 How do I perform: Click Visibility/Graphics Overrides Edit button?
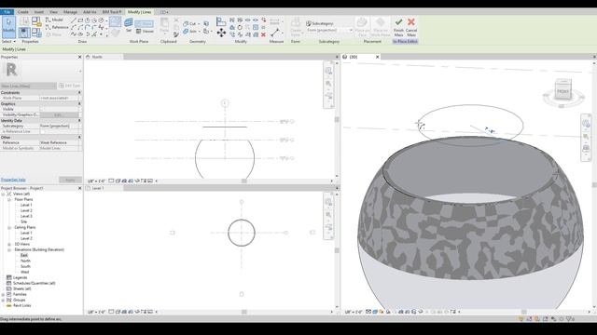coord(58,114)
